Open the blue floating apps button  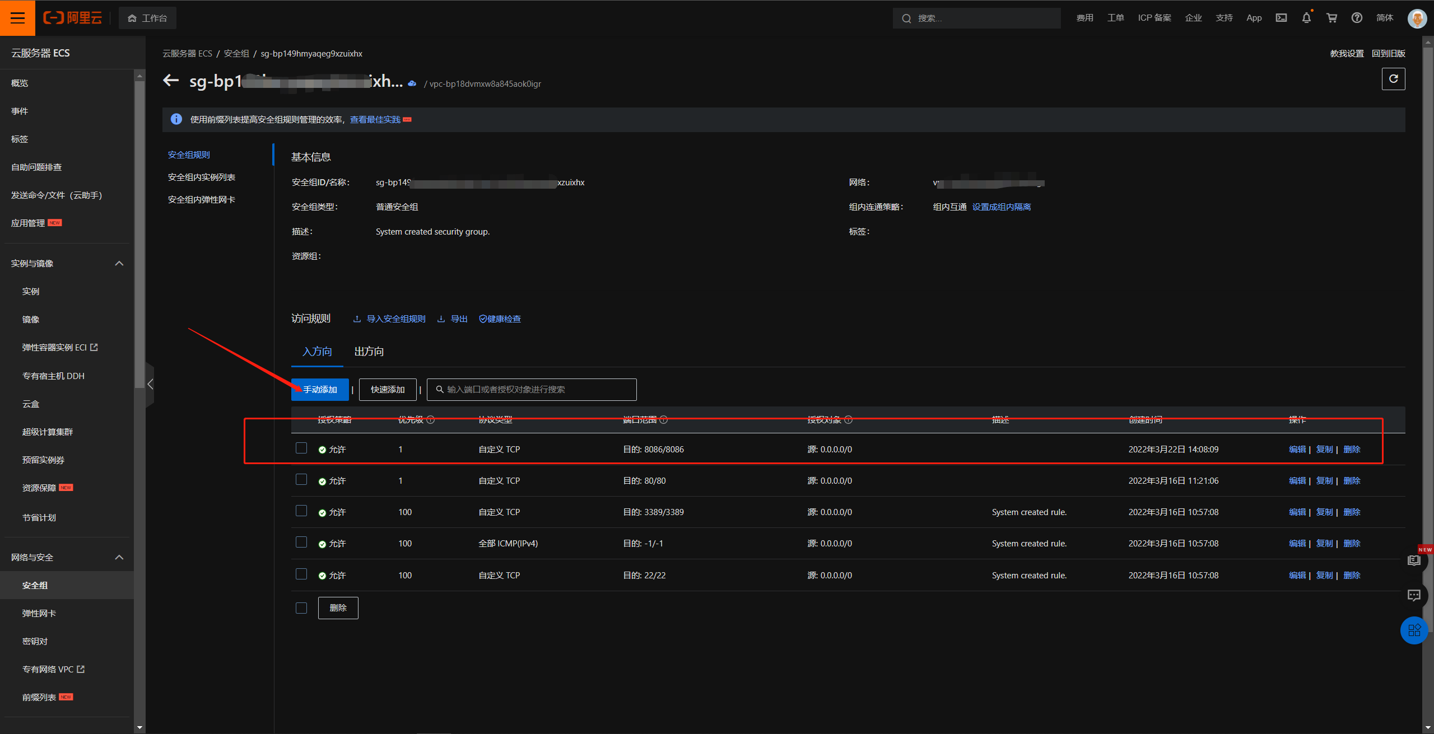click(x=1414, y=630)
